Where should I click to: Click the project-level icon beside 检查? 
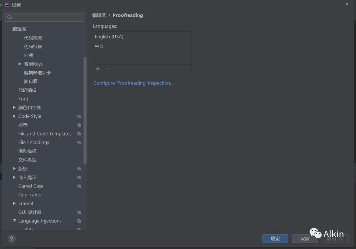pyautogui.click(x=79, y=125)
